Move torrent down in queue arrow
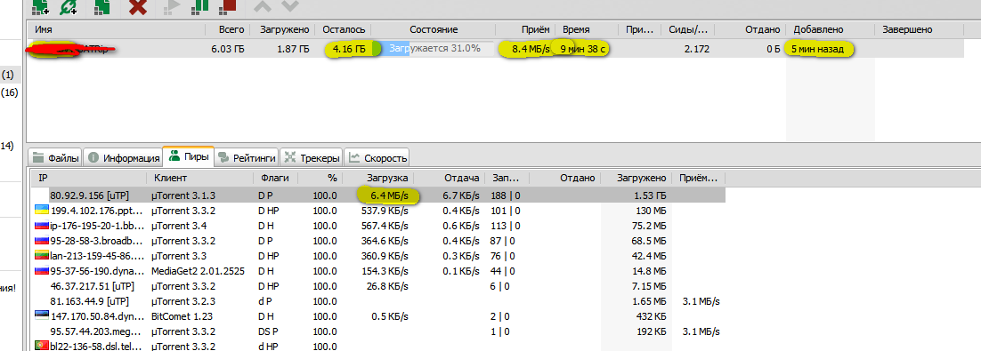The image size is (981, 351). [289, 6]
